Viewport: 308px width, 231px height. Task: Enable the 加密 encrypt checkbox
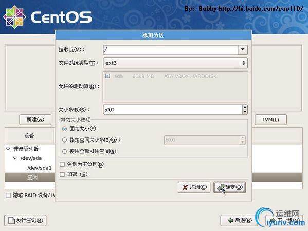(62, 174)
